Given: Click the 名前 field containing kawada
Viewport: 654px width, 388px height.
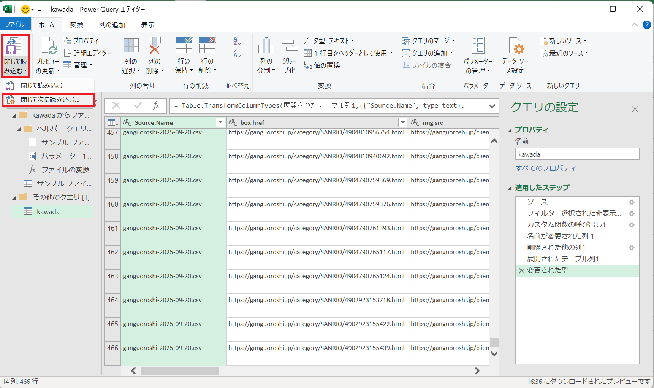Looking at the screenshot, I should pyautogui.click(x=577, y=154).
